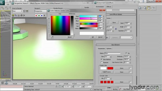Collapse Lens Effects Globals rollout
Screen dimensions: 162x91
(x=116, y=14)
